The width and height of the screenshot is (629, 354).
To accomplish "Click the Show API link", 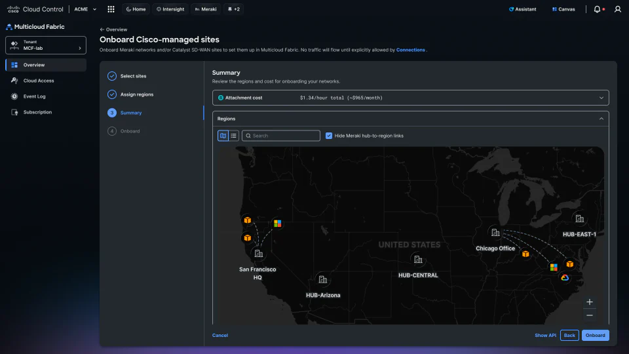I will tap(545, 335).
